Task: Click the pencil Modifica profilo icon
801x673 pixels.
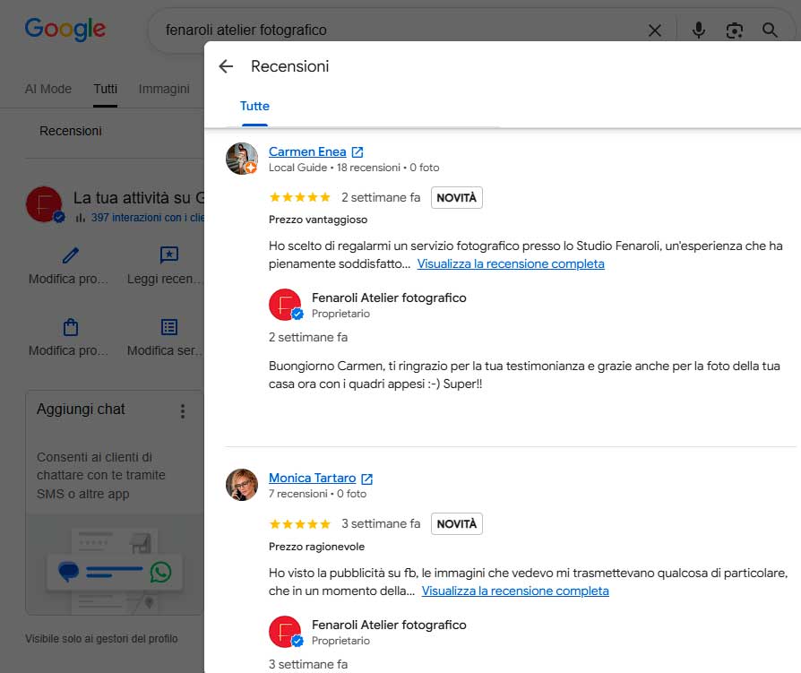Action: pyautogui.click(x=71, y=255)
